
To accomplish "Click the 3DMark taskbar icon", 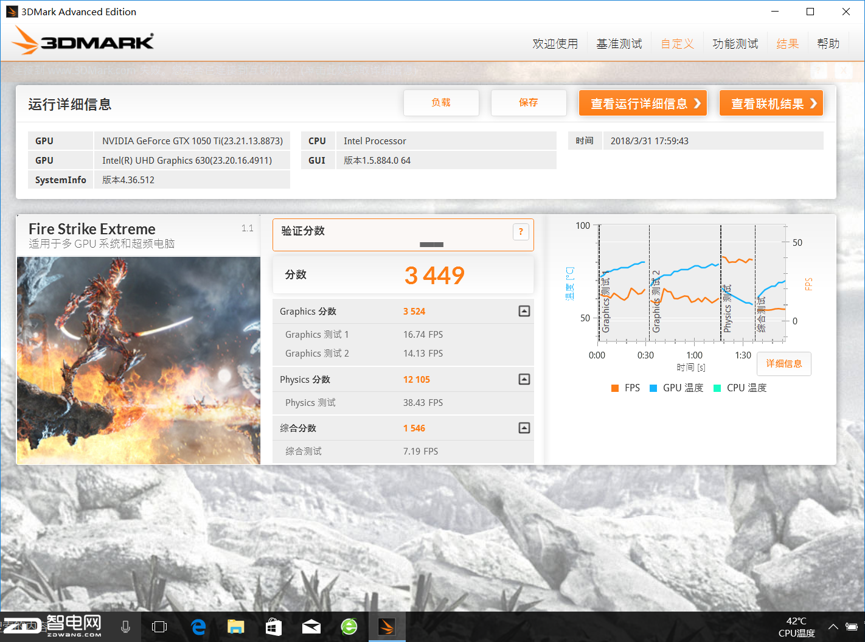I will click(x=387, y=627).
